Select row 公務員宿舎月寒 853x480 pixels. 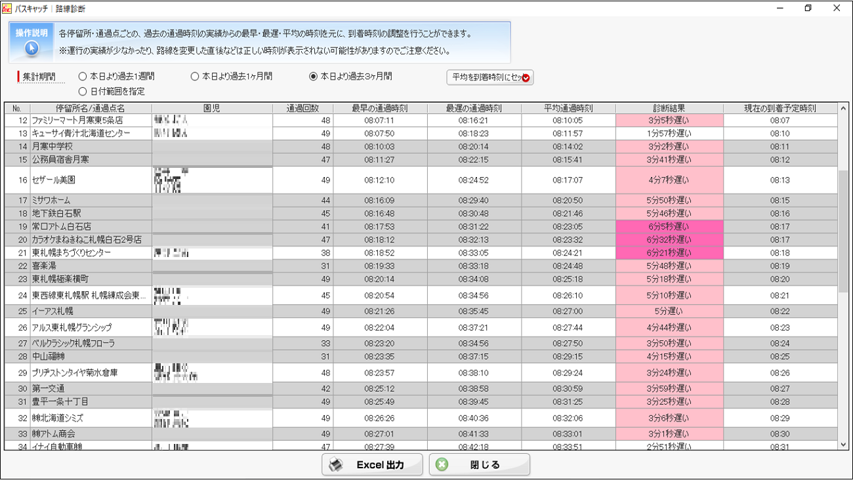(421, 160)
